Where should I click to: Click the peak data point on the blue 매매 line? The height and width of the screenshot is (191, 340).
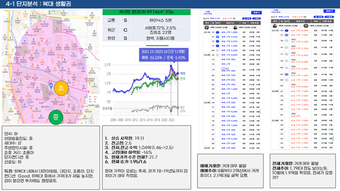pos(171,66)
